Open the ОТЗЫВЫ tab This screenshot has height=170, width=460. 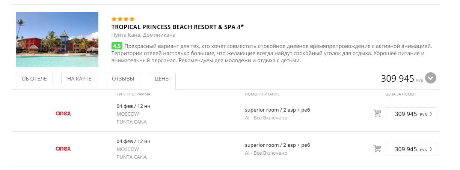(x=123, y=79)
